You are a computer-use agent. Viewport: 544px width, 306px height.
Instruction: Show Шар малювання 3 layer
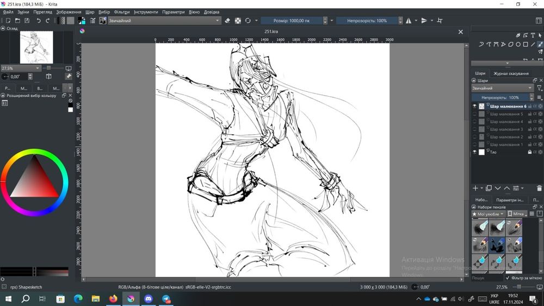474,129
